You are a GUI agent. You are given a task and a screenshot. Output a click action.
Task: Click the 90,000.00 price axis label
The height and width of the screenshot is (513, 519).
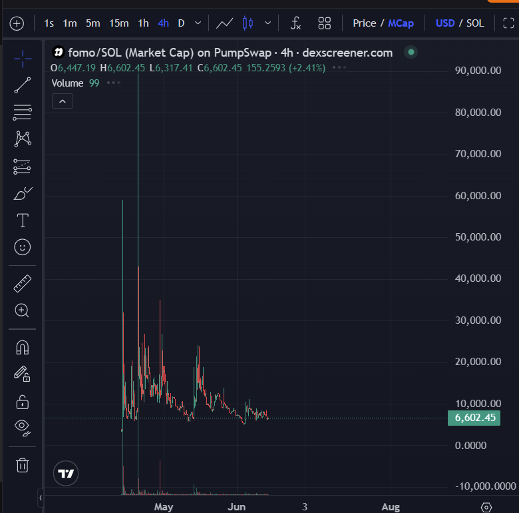pos(478,71)
